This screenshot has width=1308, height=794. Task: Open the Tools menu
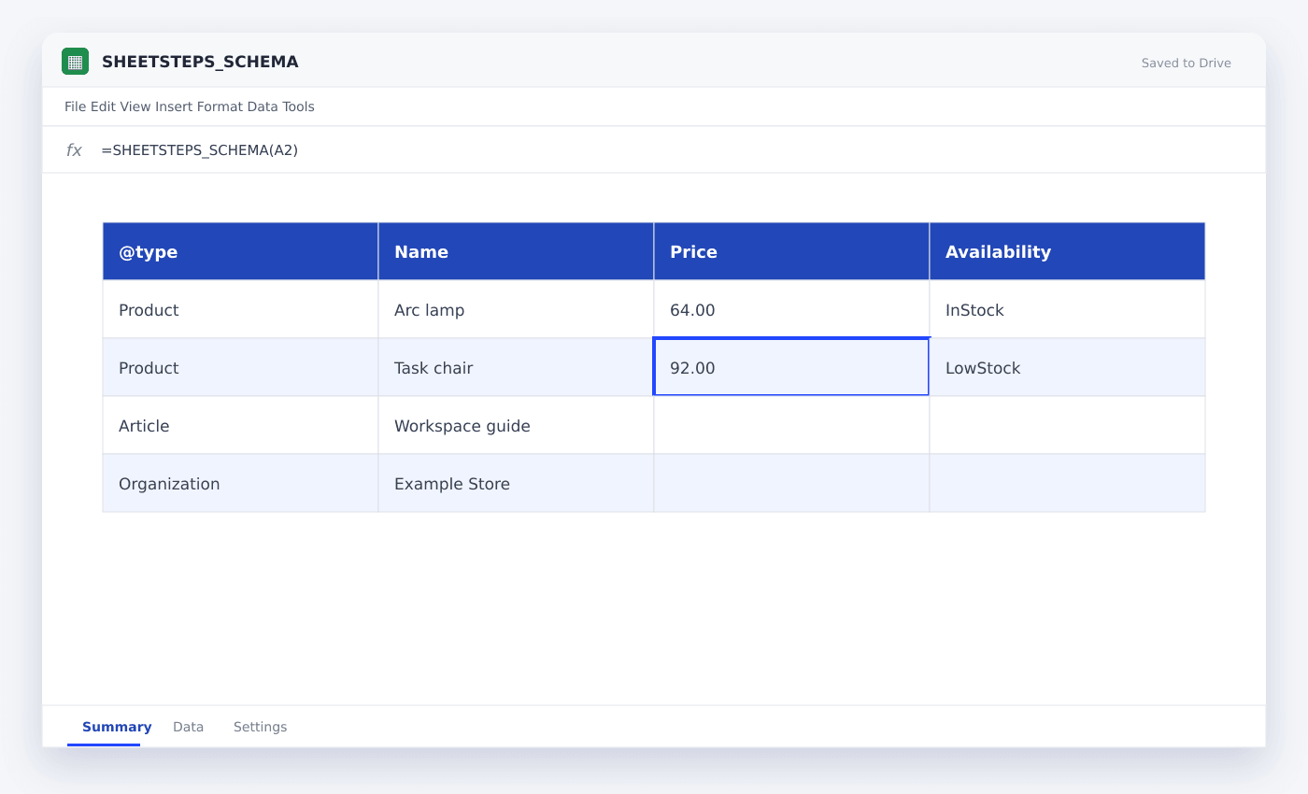(299, 106)
